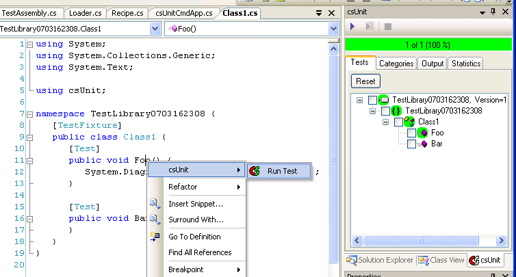
Task: Check the box next to Foo test
Action: click(411, 133)
